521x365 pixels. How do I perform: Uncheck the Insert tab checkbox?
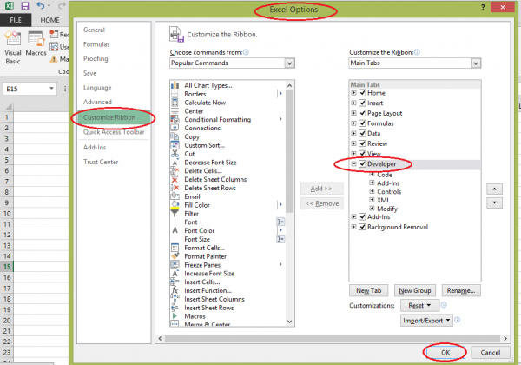point(362,103)
